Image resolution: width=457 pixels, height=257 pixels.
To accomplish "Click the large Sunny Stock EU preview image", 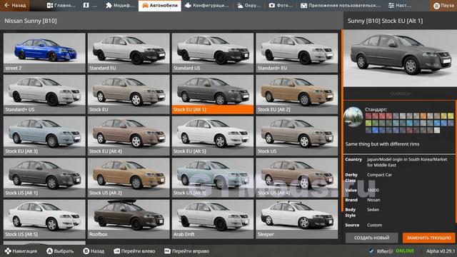I will coord(400,58).
